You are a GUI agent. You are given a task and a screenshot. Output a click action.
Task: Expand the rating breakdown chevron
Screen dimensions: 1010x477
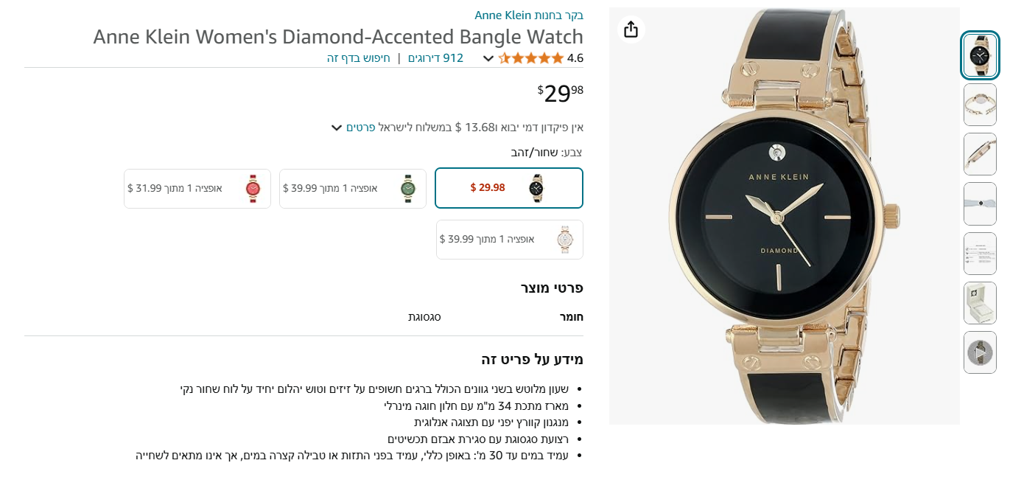[x=488, y=59]
